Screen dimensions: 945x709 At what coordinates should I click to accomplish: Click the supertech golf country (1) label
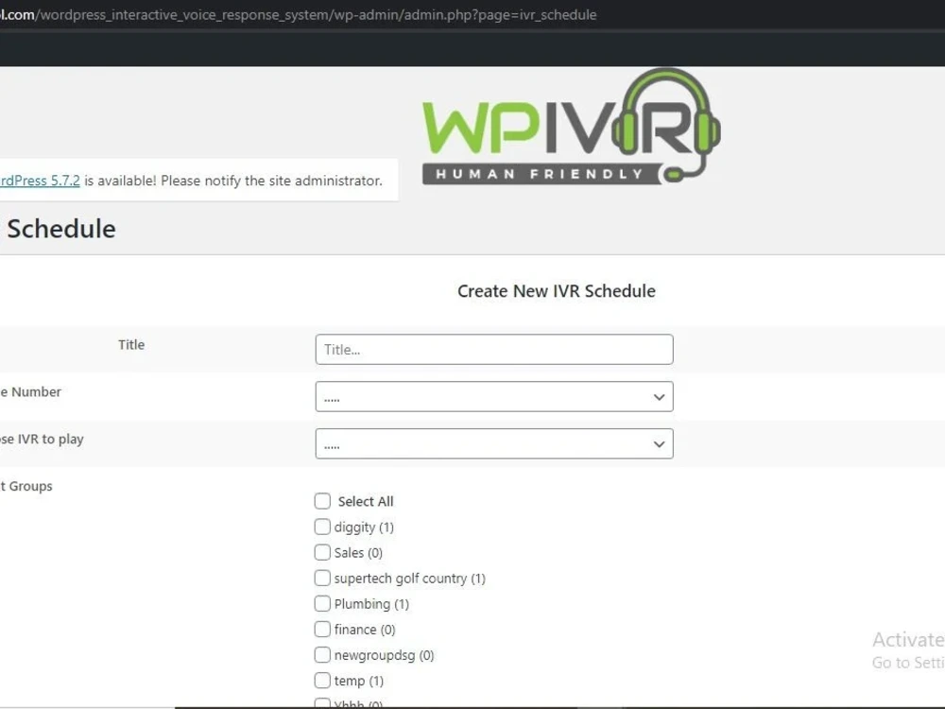410,579
